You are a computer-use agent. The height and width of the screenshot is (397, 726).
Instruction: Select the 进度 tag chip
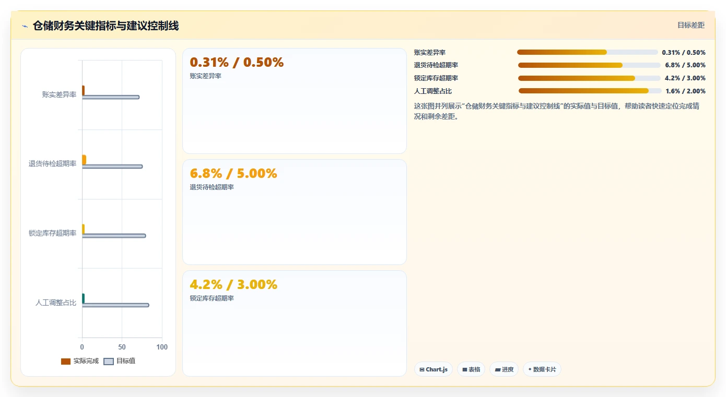504,369
